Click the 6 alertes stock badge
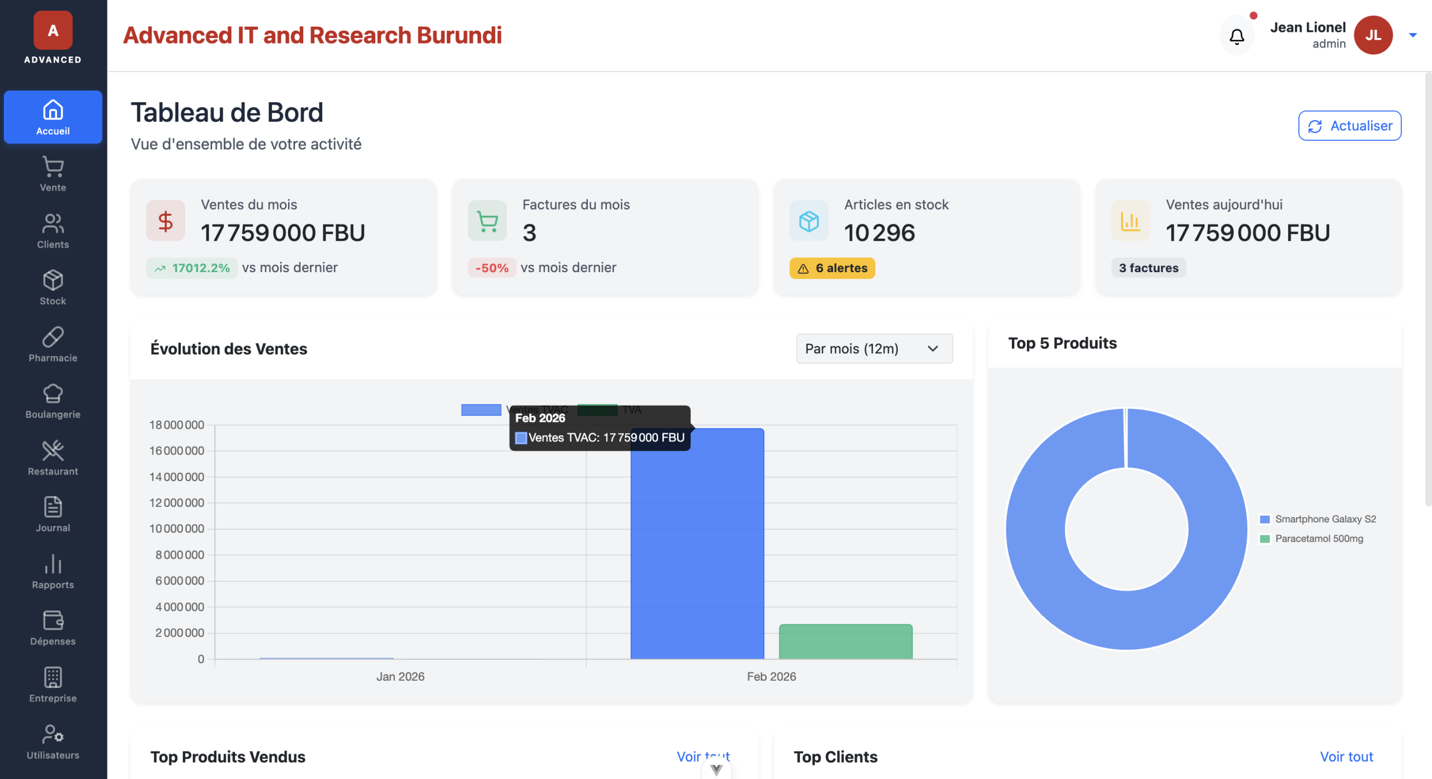This screenshot has height=779, width=1432. pyautogui.click(x=832, y=268)
